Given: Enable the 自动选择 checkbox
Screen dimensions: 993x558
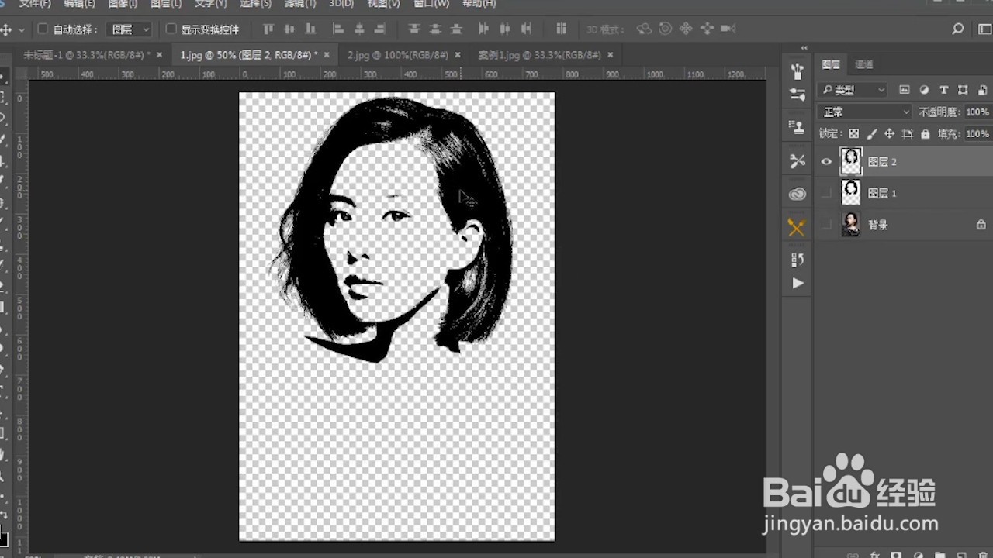Looking at the screenshot, I should pos(43,29).
